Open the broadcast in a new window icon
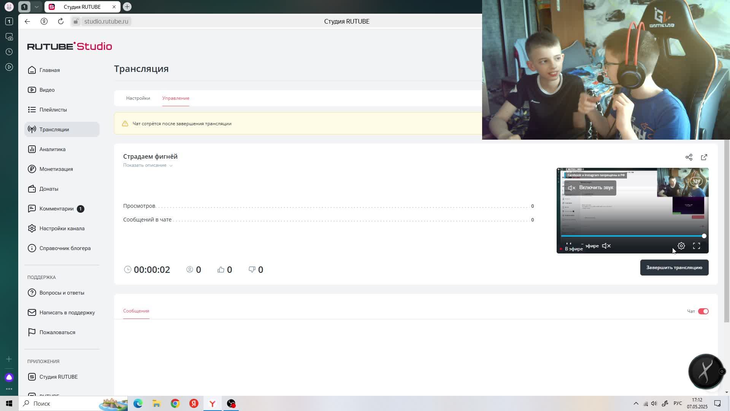 [x=704, y=157]
